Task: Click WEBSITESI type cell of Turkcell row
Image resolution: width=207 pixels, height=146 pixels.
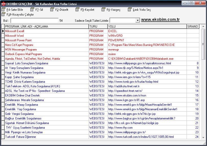Action: 98,137
